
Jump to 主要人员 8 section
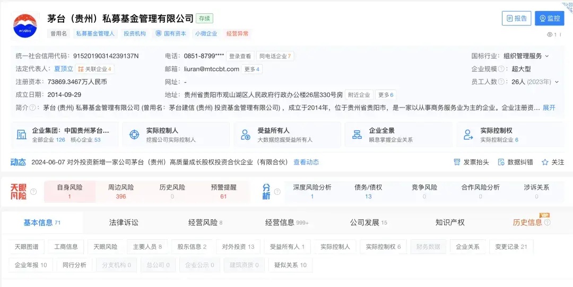[147, 247]
